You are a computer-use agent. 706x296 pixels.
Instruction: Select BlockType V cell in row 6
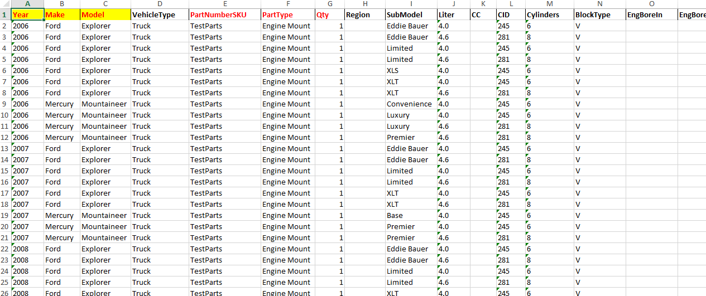click(x=600, y=70)
